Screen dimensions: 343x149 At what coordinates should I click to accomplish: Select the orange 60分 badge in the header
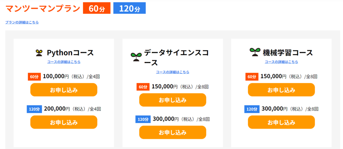(97, 8)
